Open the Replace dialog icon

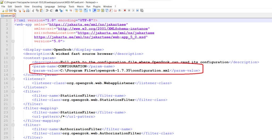click(x=61, y=11)
